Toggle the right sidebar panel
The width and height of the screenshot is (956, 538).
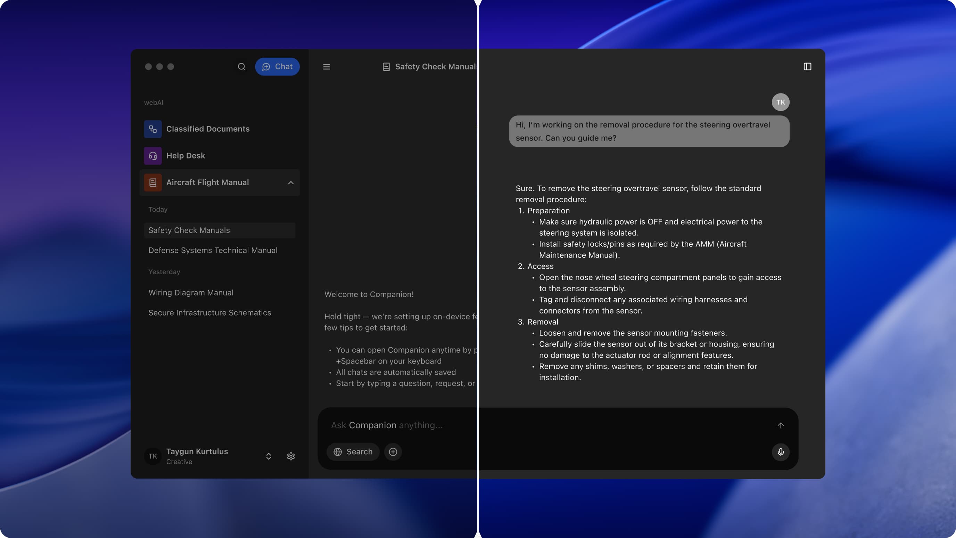(x=808, y=66)
